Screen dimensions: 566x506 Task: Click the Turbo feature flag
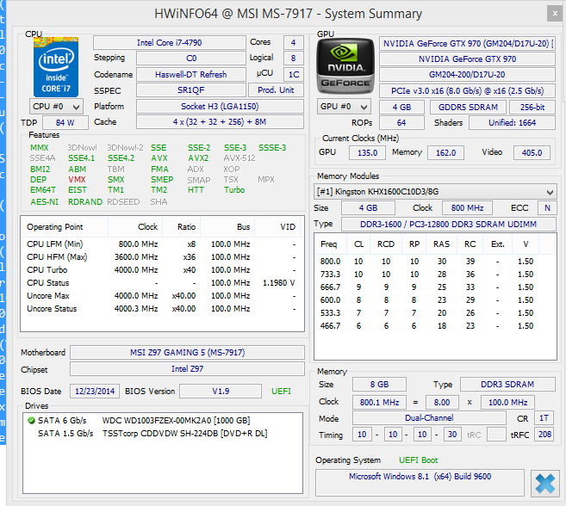click(234, 190)
